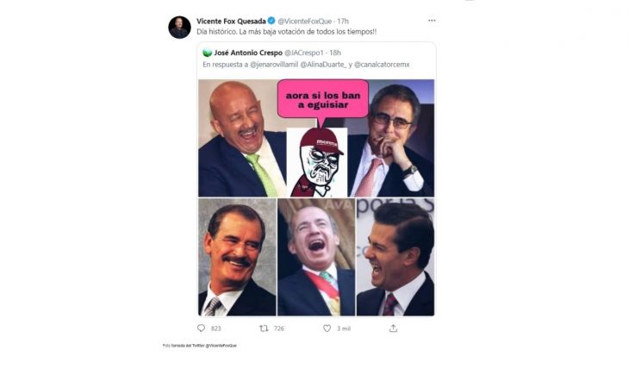This screenshot has height=369, width=629.
Task: Open the tweet's three-dot more options
Action: tap(432, 20)
